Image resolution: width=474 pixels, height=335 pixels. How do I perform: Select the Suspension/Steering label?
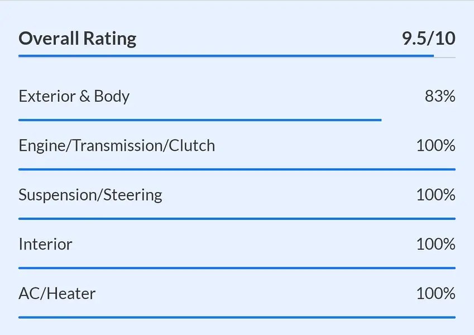pos(90,195)
